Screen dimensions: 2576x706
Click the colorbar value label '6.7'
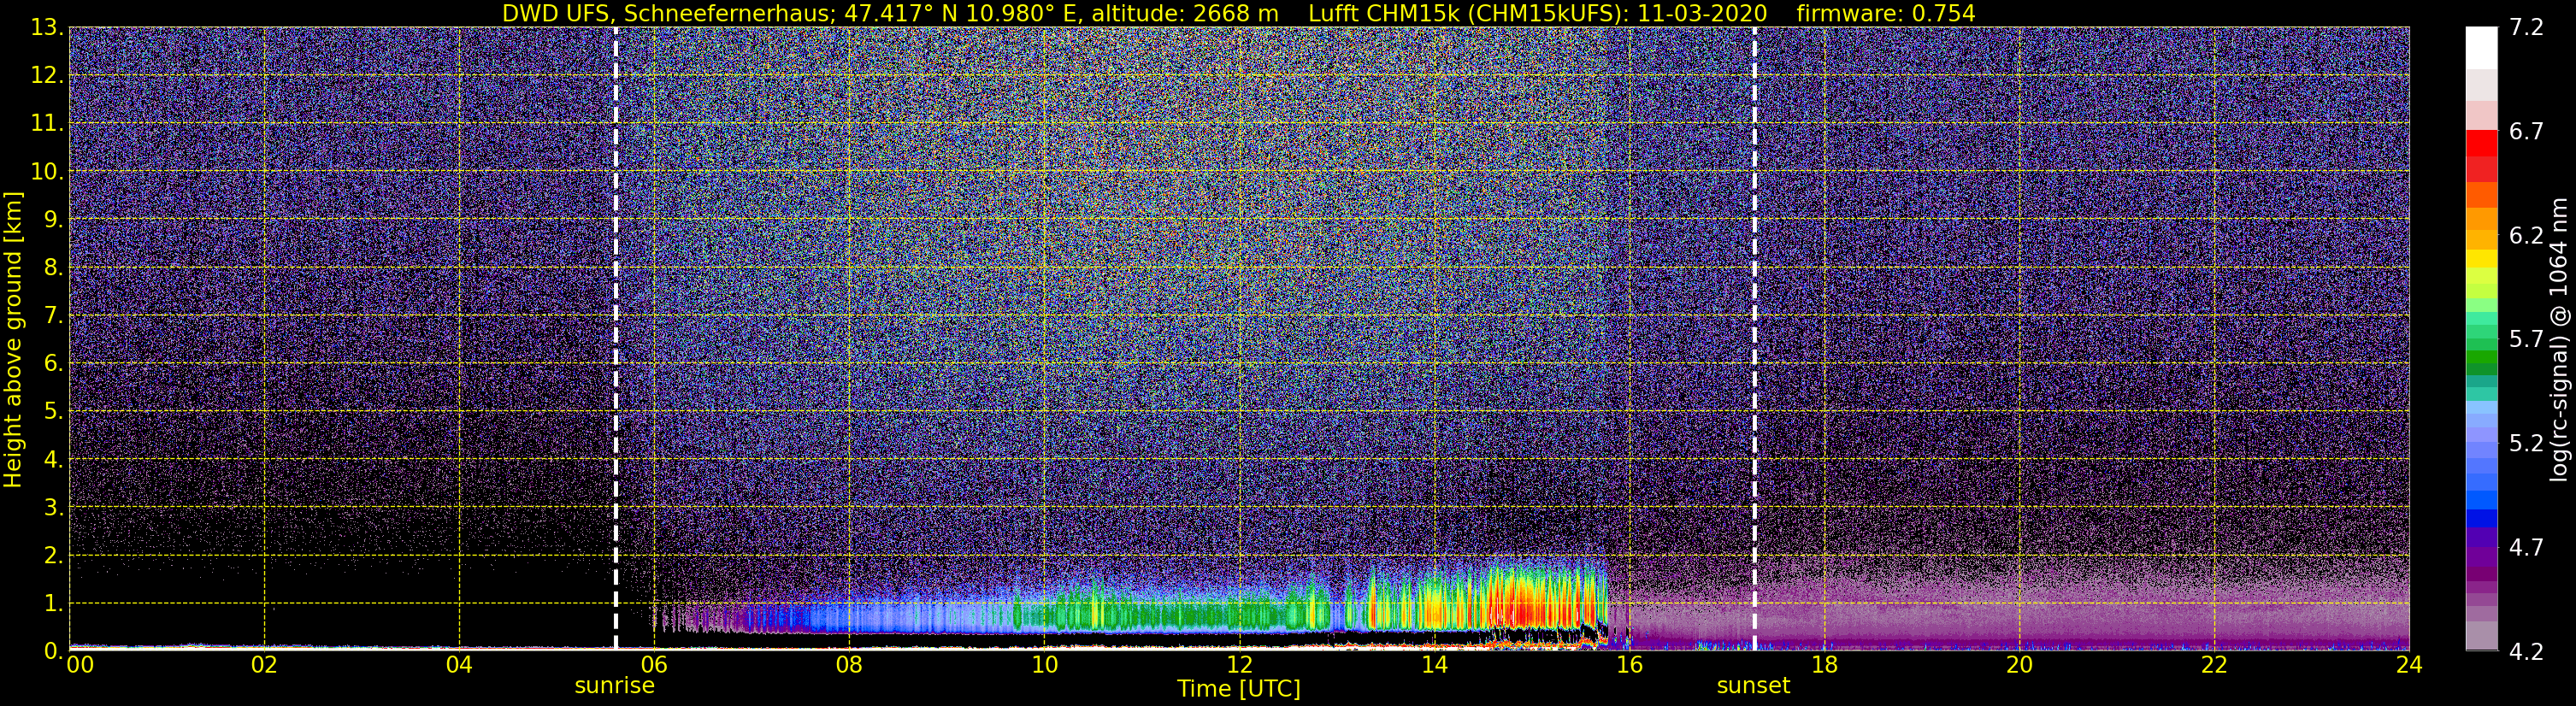2526,132
